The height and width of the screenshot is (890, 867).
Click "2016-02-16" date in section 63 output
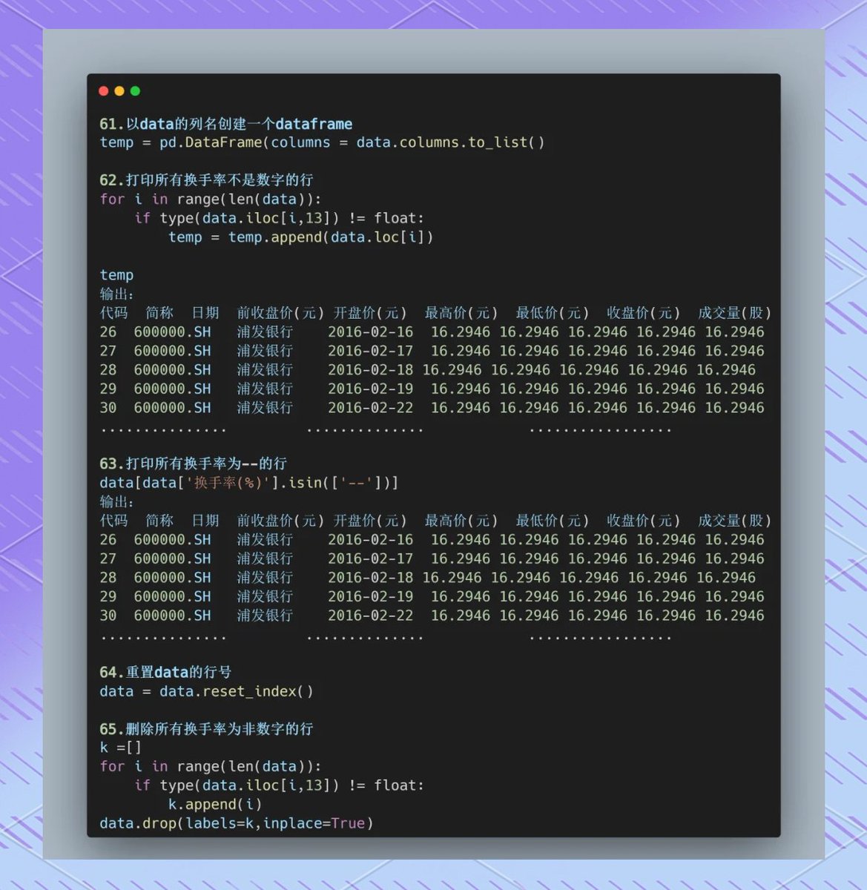[371, 539]
